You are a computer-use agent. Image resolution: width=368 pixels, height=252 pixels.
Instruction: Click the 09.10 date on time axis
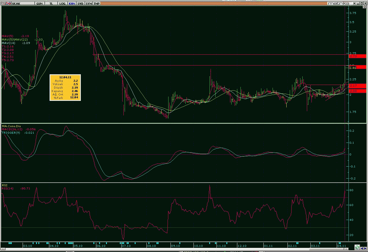[175, 246]
